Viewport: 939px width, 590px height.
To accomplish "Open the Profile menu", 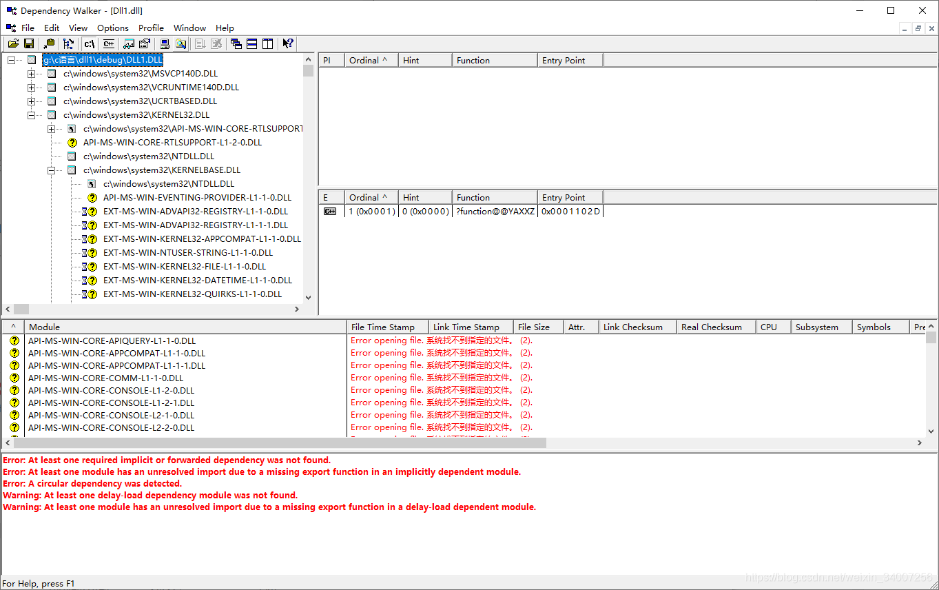I will [x=151, y=28].
